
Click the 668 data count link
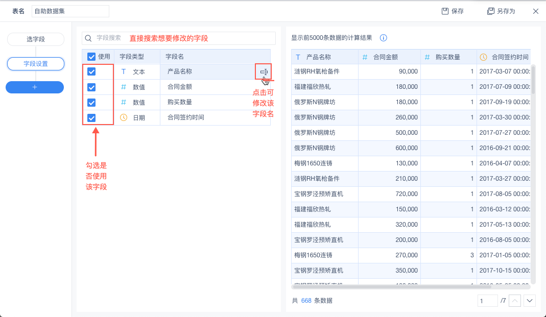(x=306, y=301)
